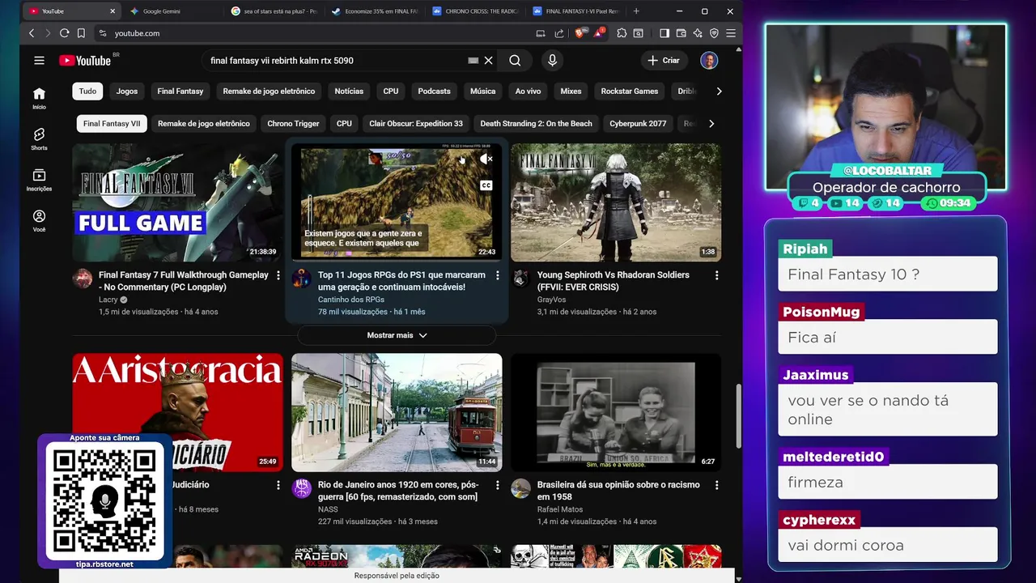
Task: Select the Chrono Trigger topic chip
Action: pyautogui.click(x=293, y=124)
